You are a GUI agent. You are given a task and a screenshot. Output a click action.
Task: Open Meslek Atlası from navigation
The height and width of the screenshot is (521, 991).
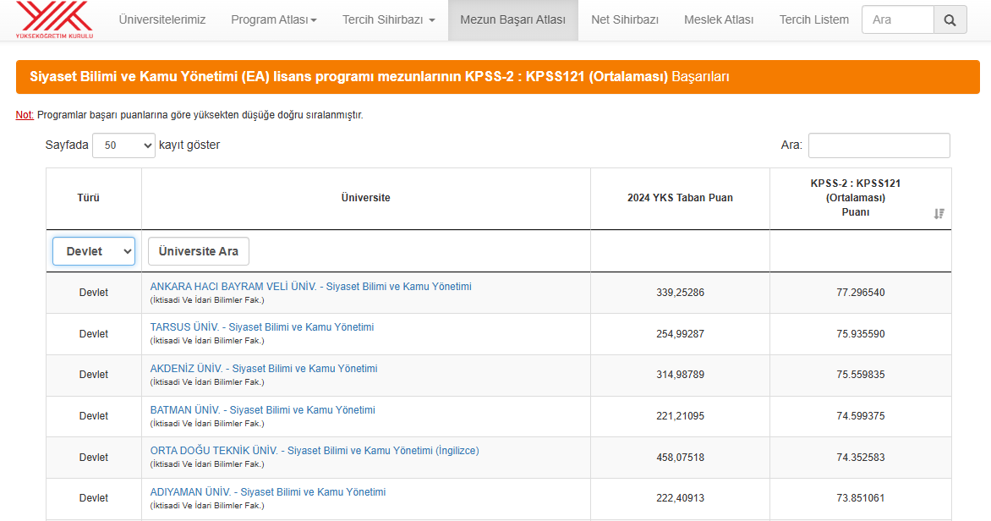point(718,19)
